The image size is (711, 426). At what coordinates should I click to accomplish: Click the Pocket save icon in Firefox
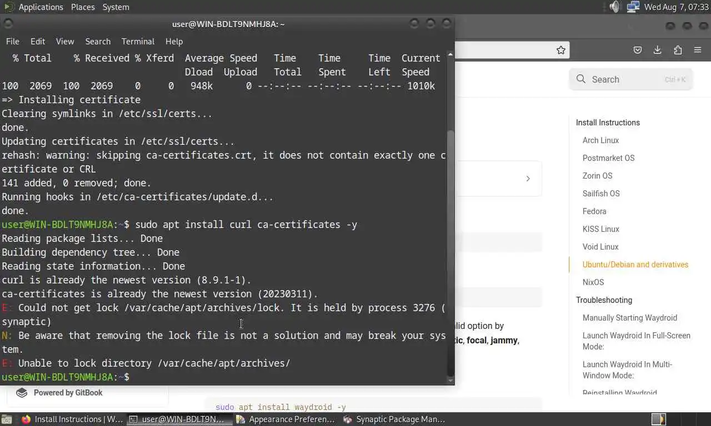(x=638, y=50)
